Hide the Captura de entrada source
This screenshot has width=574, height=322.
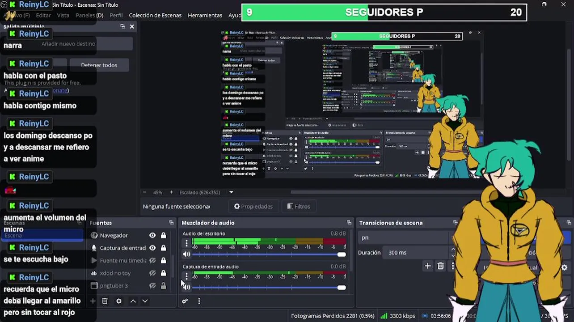(x=152, y=248)
